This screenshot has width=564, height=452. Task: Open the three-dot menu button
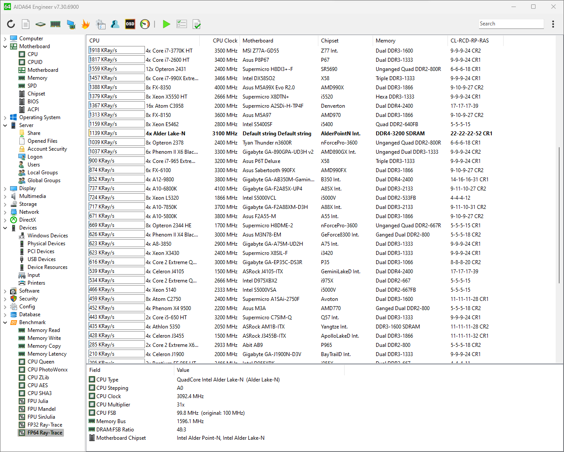553,24
